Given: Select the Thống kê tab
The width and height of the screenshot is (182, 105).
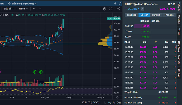Looking at the screenshot, I should pos(169,15).
